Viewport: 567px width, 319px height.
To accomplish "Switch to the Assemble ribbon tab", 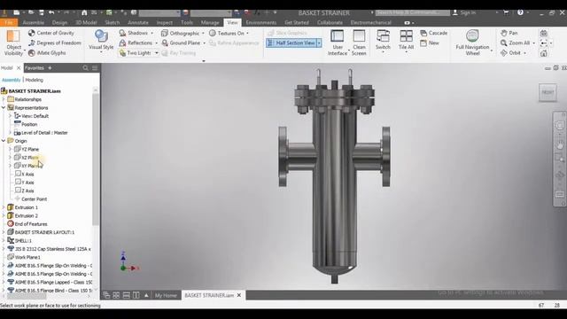I will point(34,22).
